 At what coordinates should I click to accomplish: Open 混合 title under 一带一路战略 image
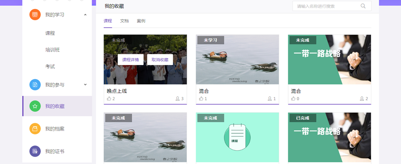point(296,91)
